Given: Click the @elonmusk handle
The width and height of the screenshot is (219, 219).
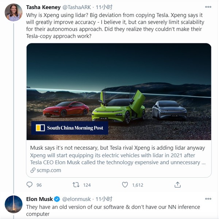Looking at the screenshot, I should (77, 199).
